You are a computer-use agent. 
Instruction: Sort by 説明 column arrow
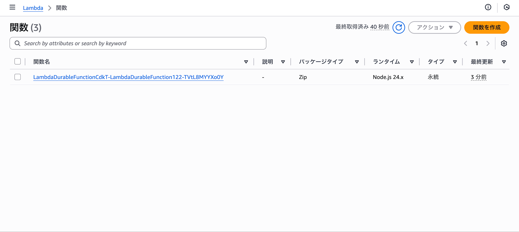tap(283, 62)
